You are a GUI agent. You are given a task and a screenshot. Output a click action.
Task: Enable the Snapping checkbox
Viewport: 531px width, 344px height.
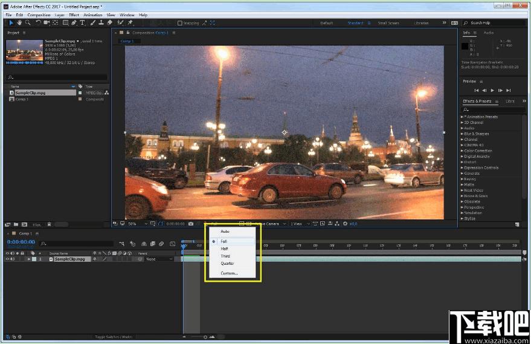[180, 23]
